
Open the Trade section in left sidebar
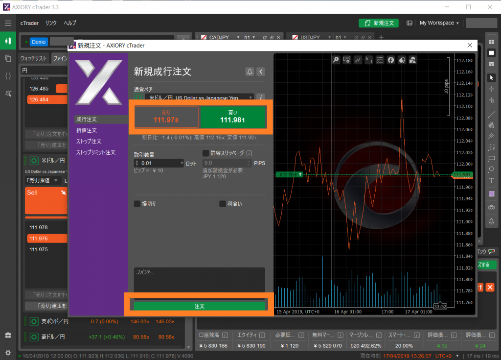tap(8, 41)
